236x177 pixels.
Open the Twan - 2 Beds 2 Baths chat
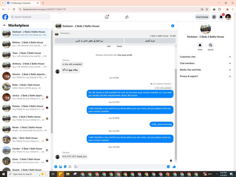25,55
